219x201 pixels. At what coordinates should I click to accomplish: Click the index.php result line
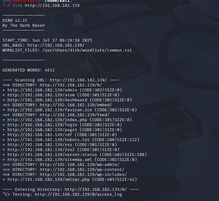67,120
